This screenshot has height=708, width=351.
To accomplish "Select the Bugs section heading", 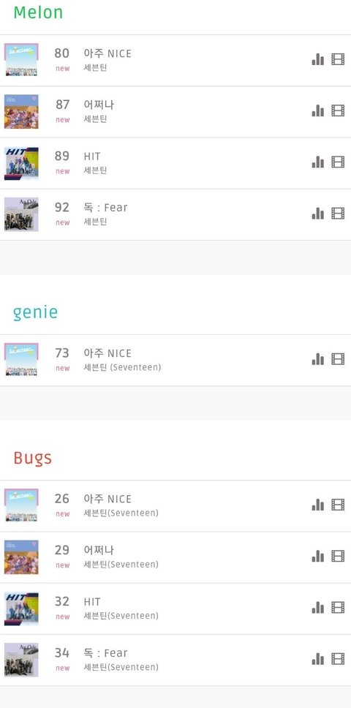I will [32, 459].
